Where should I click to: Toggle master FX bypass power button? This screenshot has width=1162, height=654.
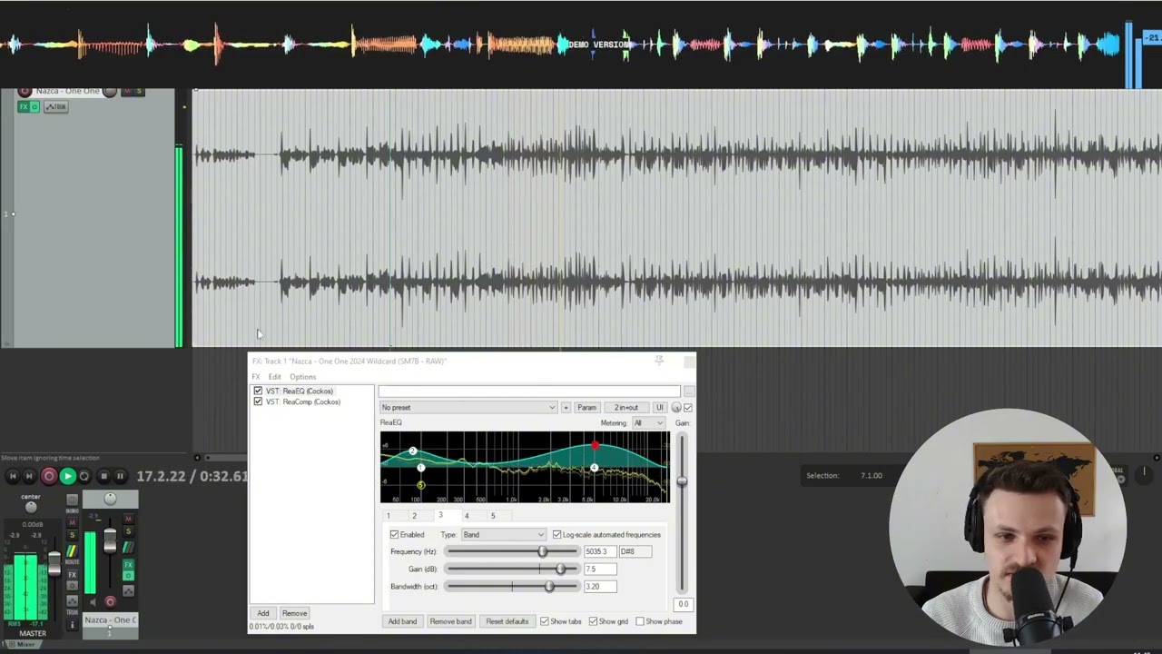(72, 586)
